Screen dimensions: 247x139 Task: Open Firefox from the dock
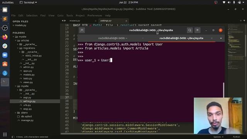point(5,37)
